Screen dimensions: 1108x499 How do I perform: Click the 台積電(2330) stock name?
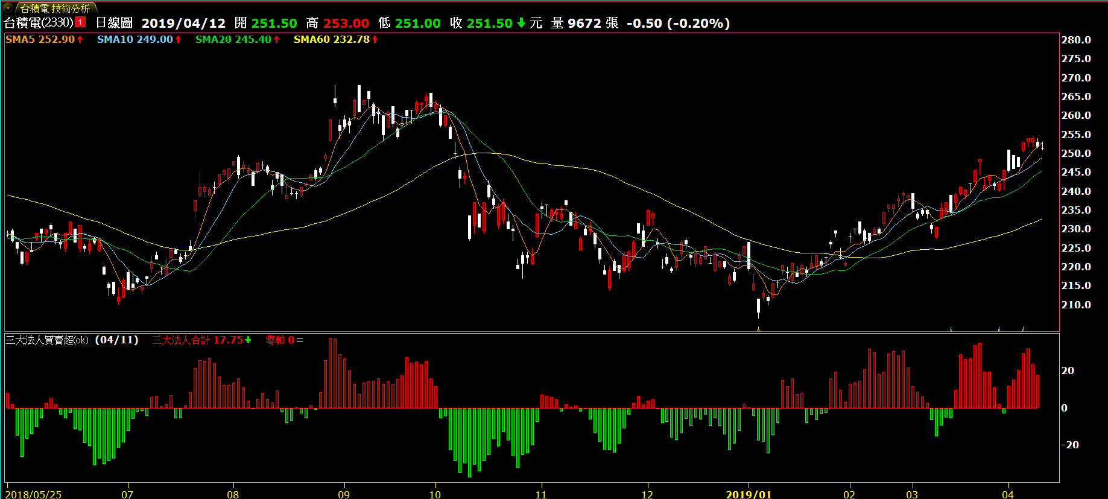(39, 23)
